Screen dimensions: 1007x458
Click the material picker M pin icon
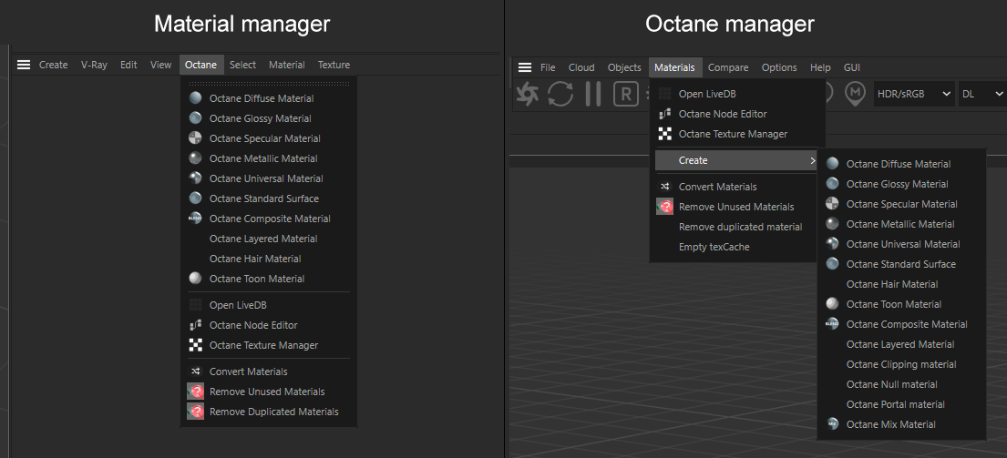[x=854, y=95]
